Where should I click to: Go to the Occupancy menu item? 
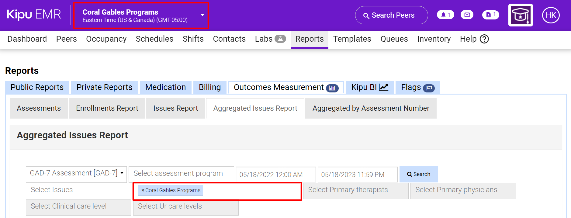(x=106, y=39)
